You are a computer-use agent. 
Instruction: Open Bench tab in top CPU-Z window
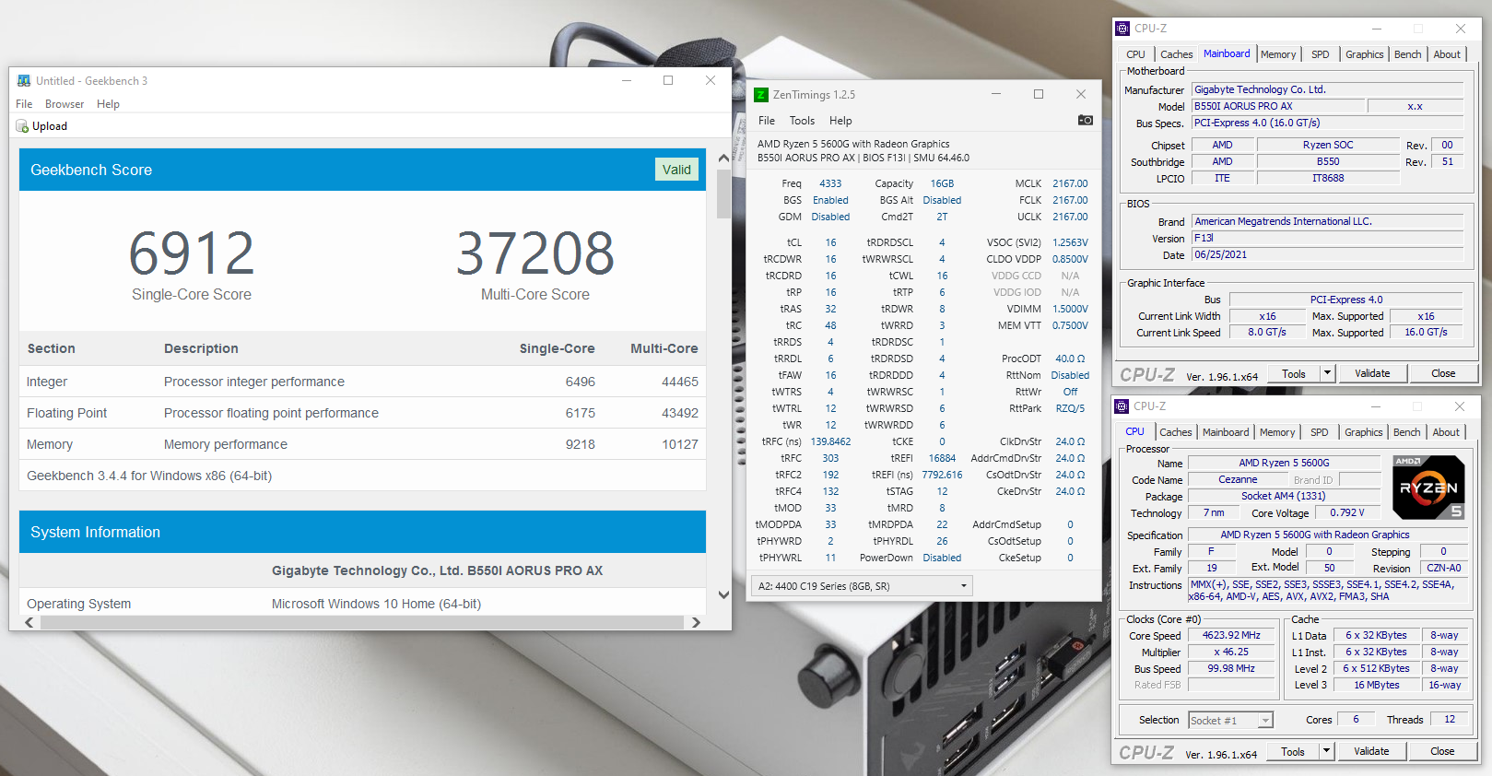[1407, 54]
